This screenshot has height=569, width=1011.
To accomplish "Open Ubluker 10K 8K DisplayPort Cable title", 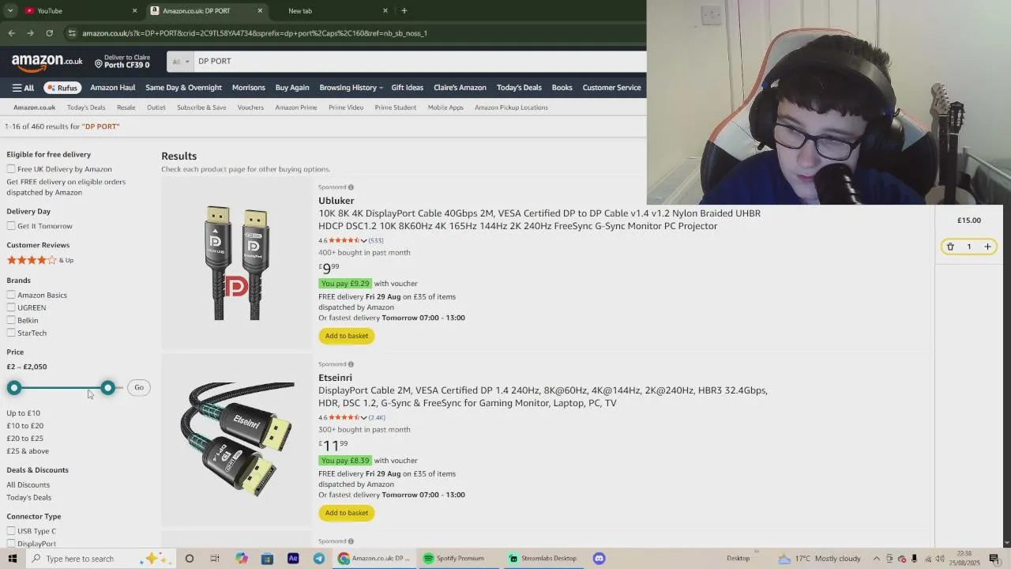I will pyautogui.click(x=539, y=220).
